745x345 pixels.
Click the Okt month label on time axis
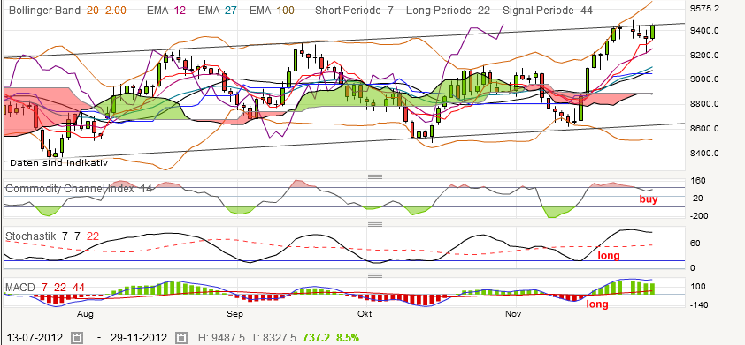(x=365, y=315)
